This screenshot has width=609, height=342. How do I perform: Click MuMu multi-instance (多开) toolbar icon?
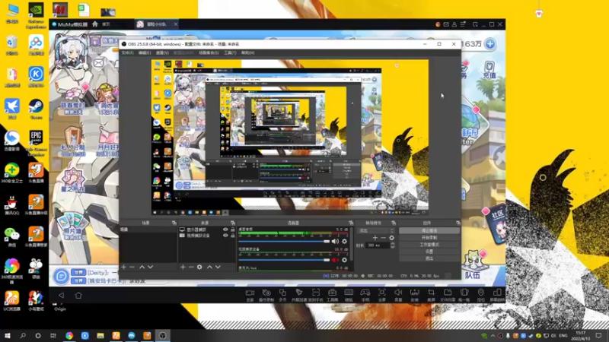[x=282, y=295]
